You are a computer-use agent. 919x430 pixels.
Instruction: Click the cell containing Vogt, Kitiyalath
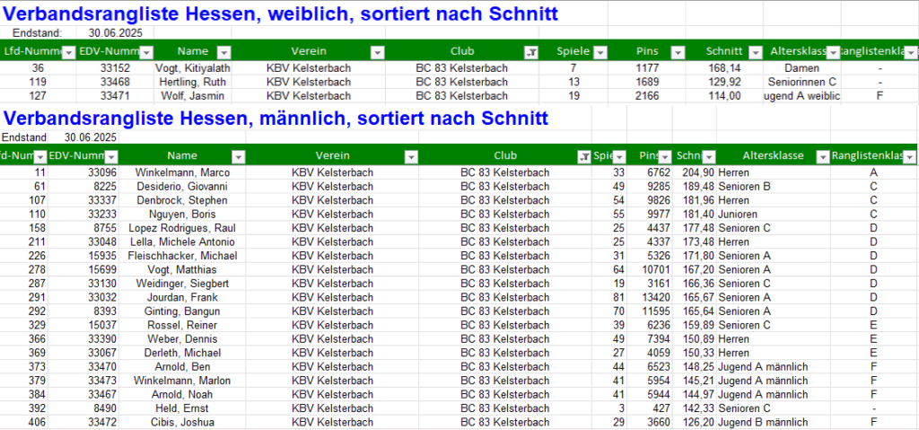click(192, 68)
